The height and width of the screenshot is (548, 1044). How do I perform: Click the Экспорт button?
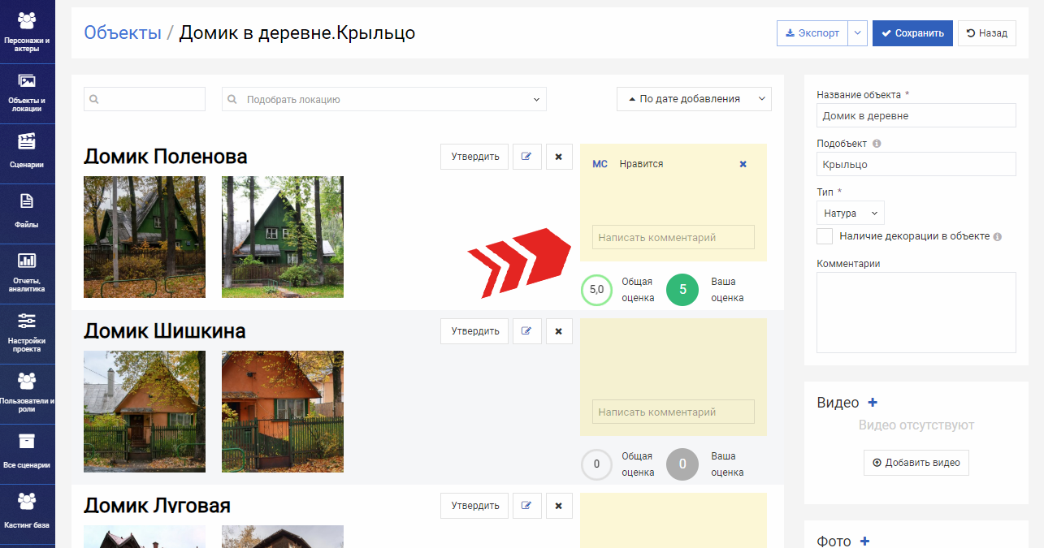point(812,33)
